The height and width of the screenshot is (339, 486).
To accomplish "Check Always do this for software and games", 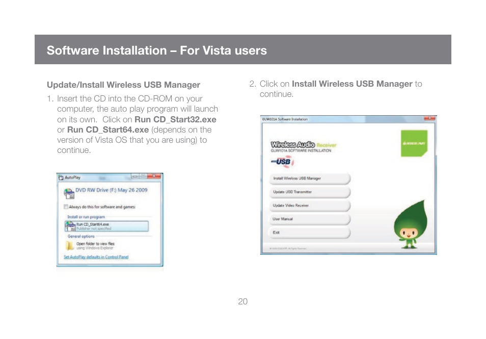I will coord(66,206).
